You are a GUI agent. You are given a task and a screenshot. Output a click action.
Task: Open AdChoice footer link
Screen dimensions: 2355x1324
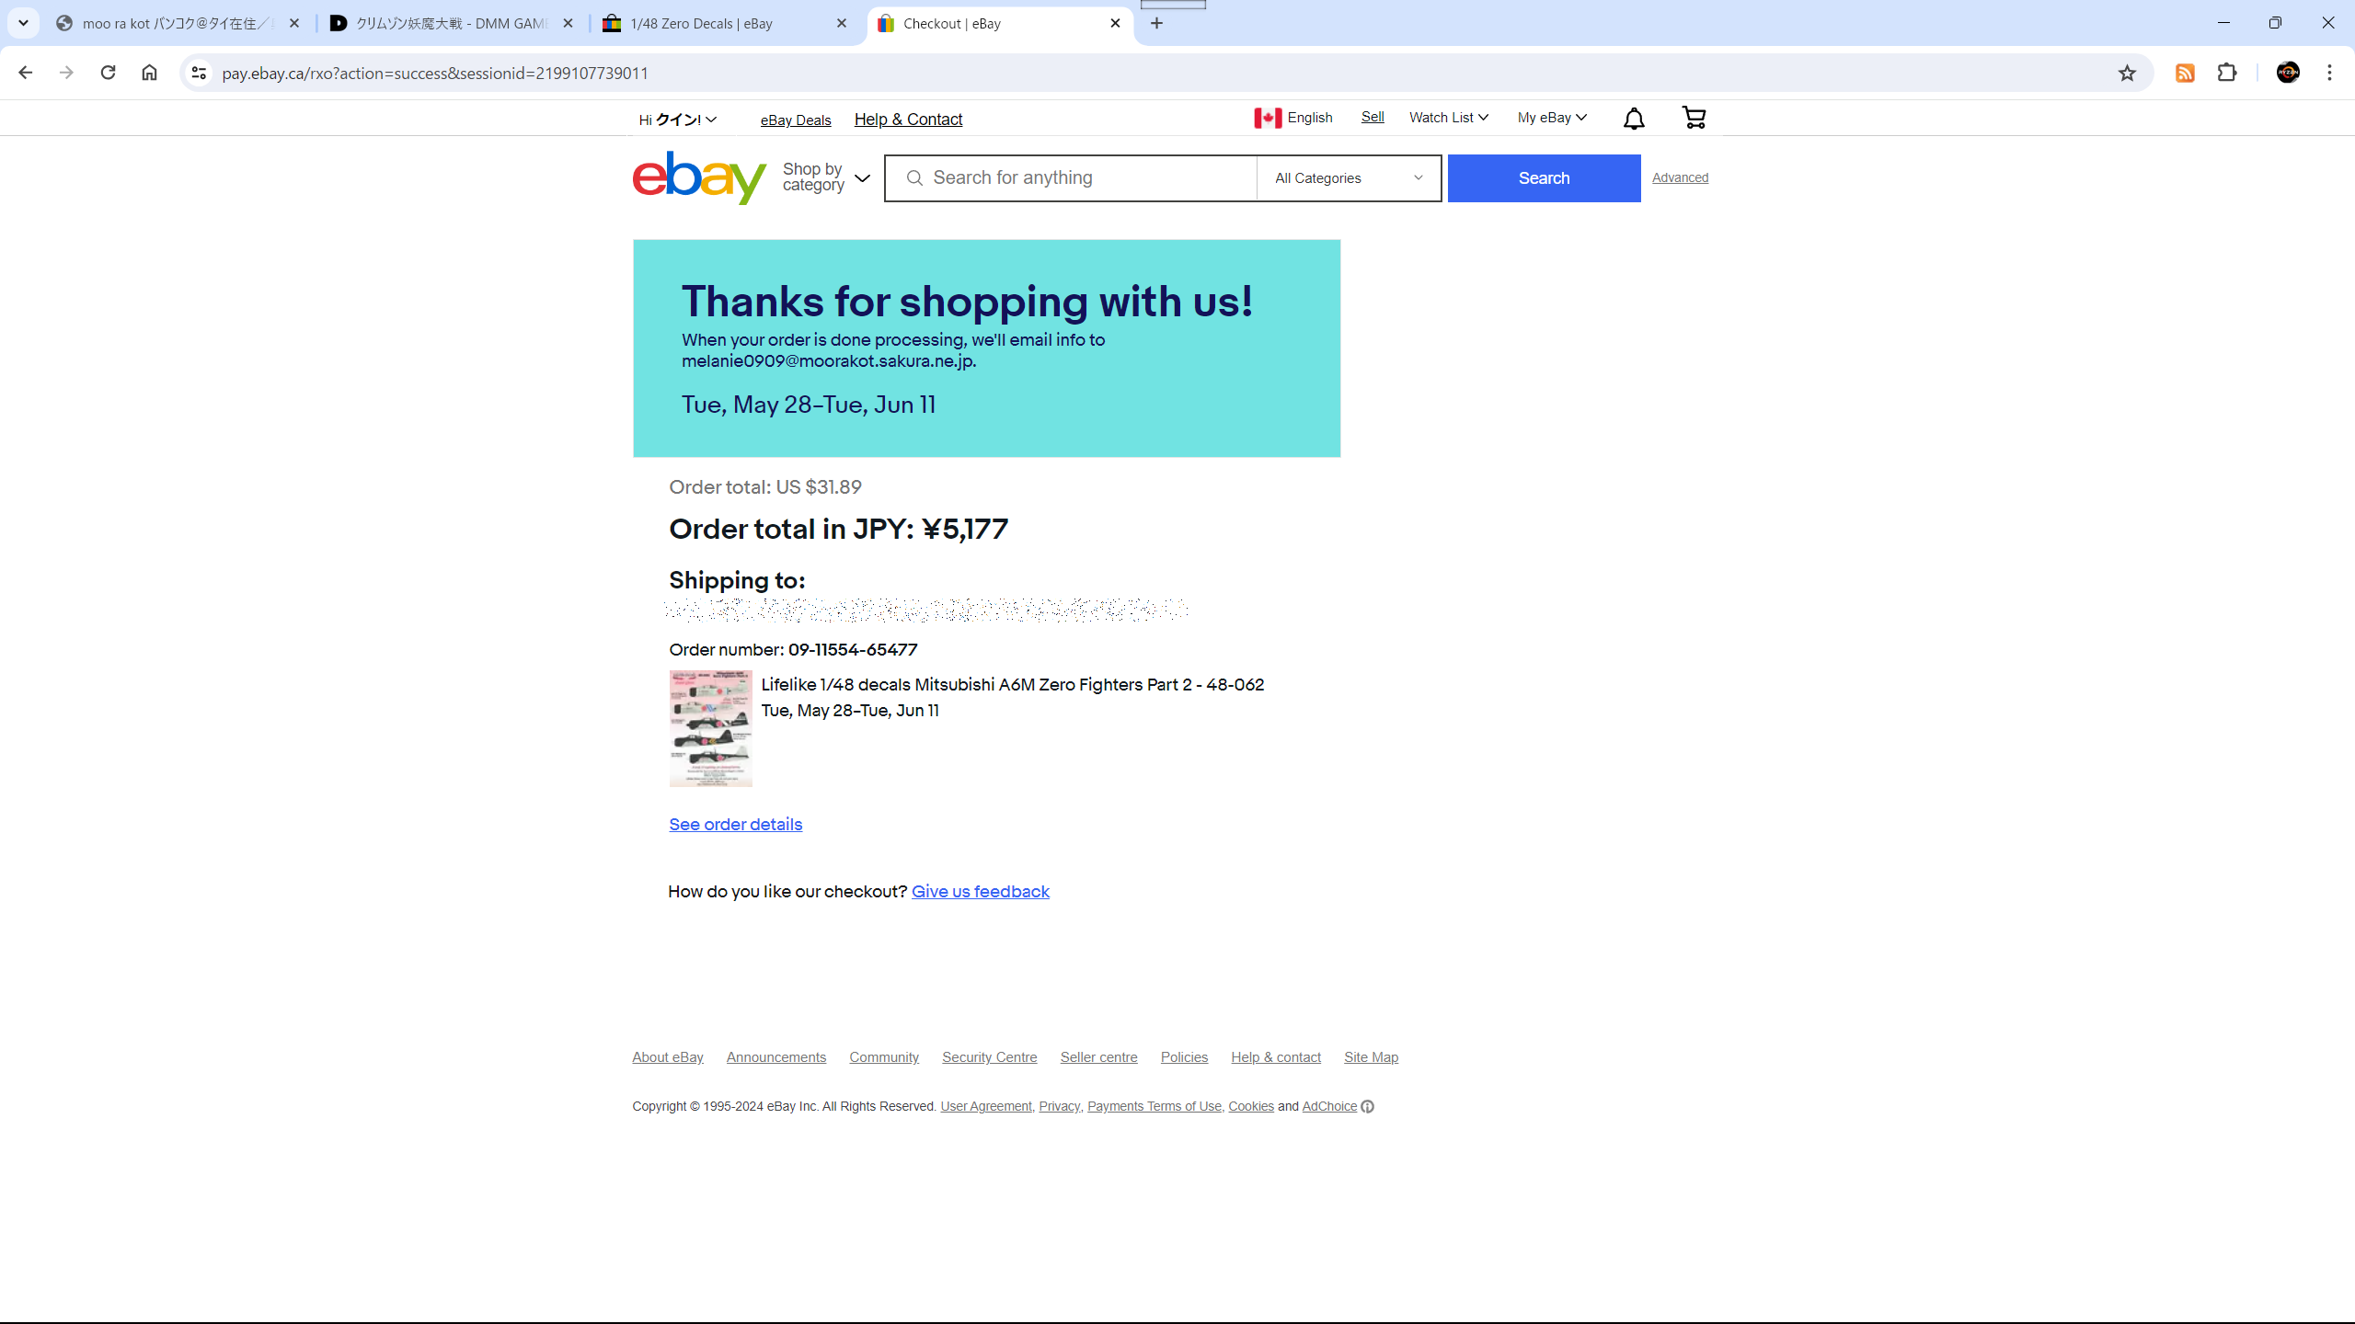pyautogui.click(x=1329, y=1106)
